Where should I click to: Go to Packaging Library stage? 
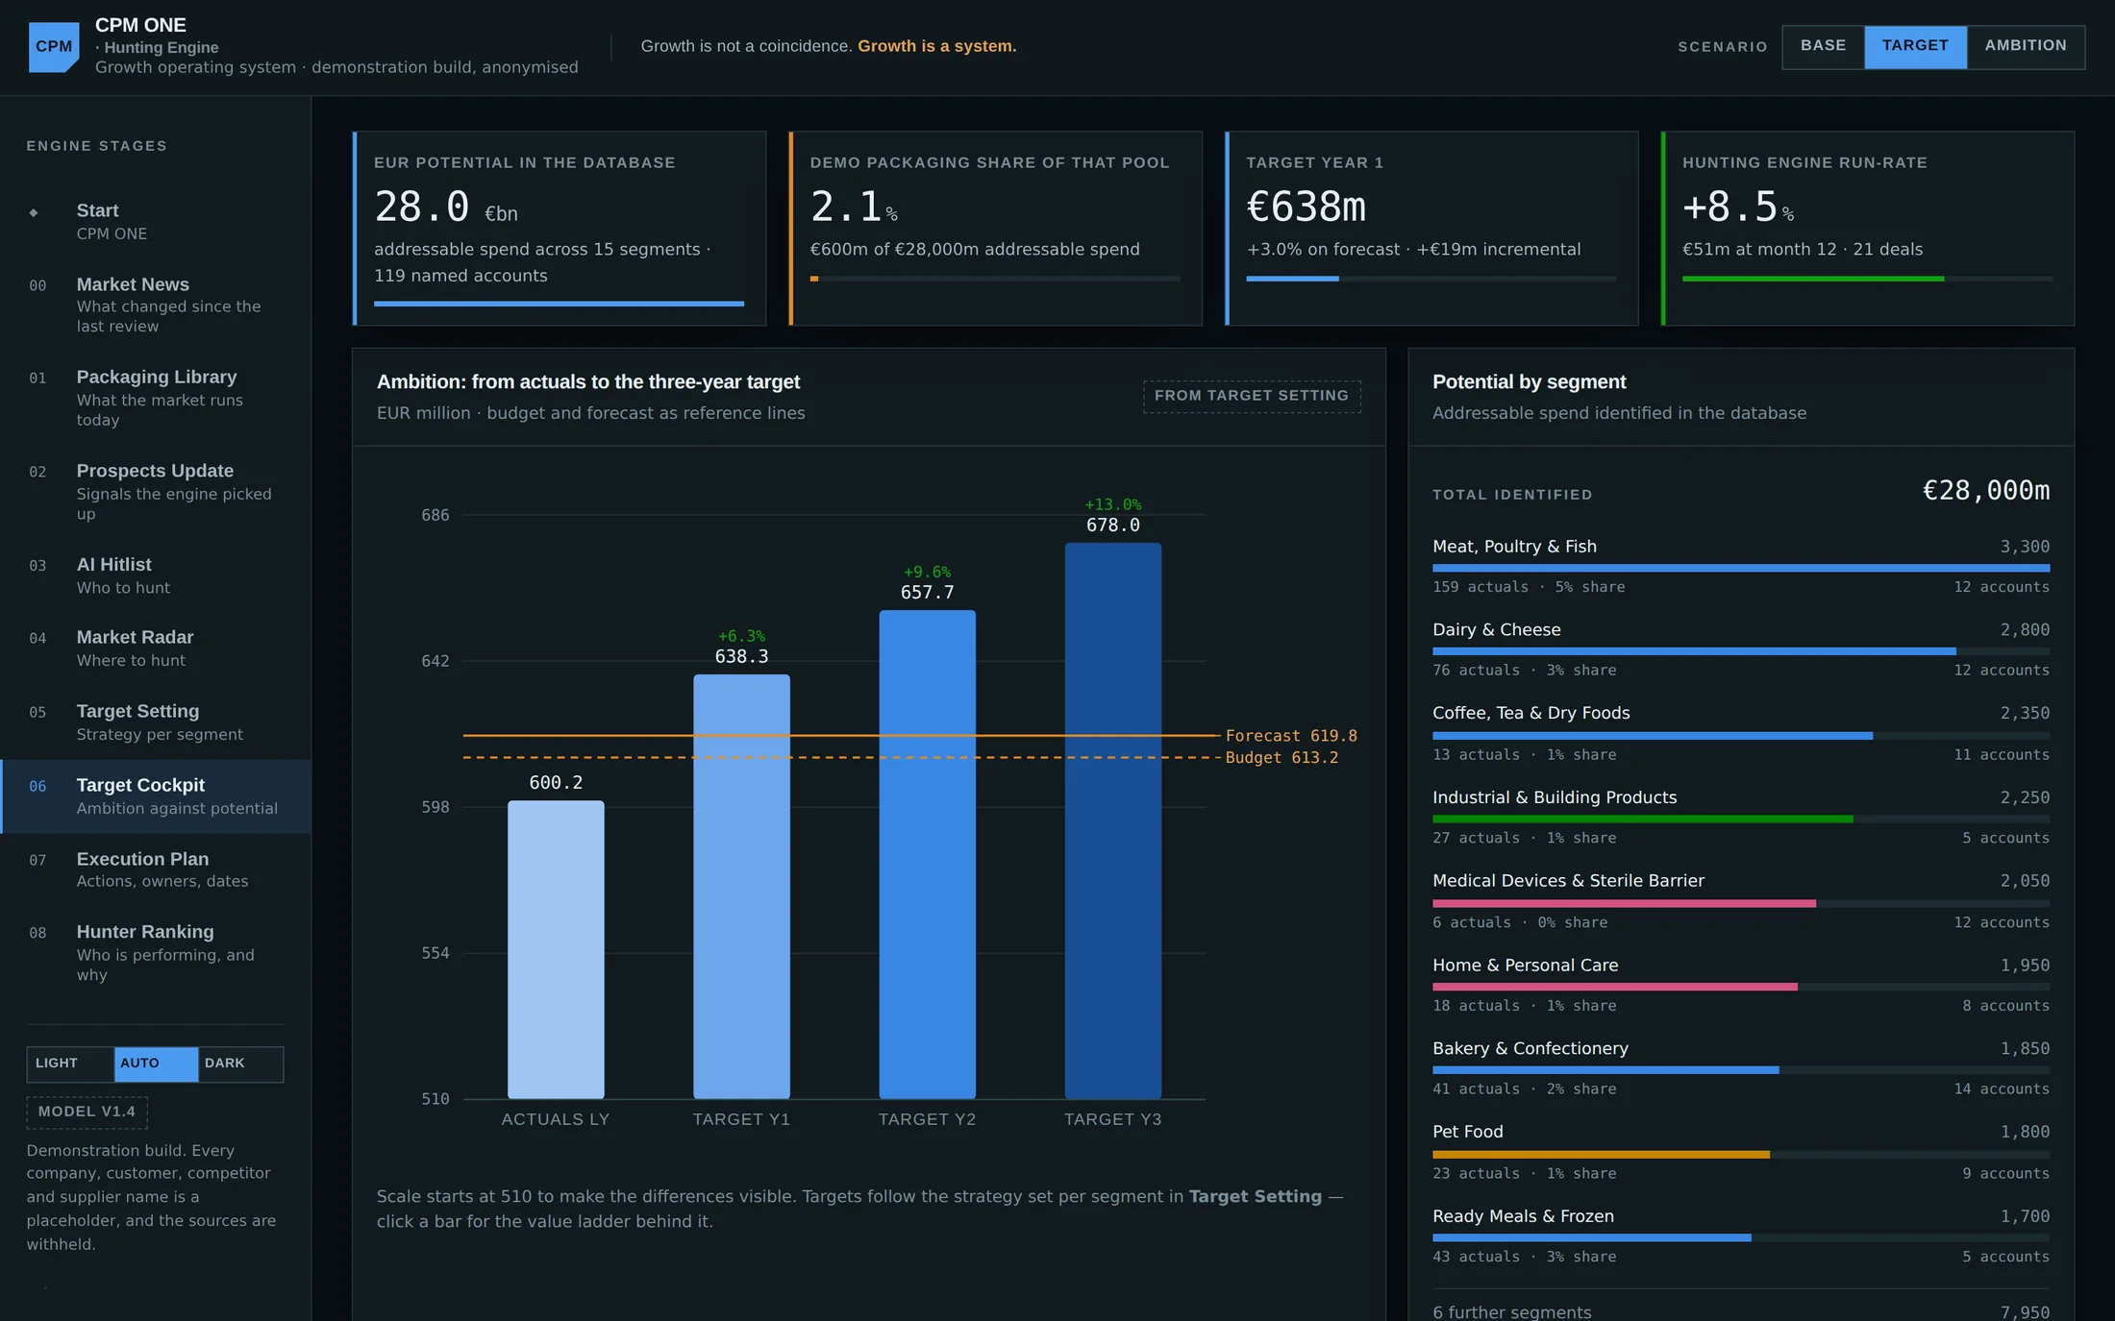pos(156,398)
